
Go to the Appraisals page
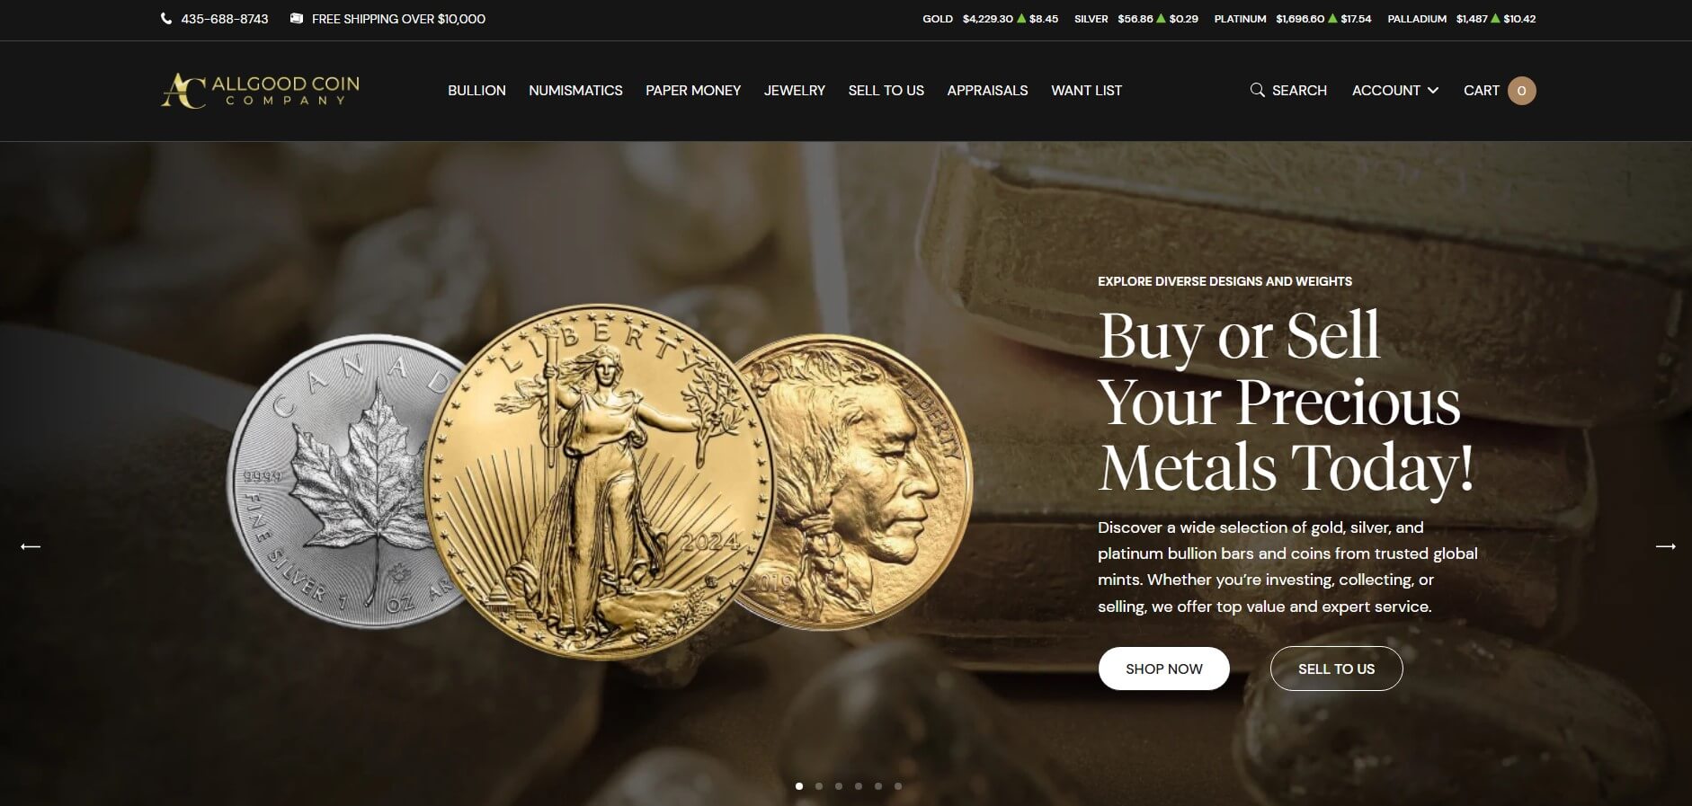pos(987,91)
